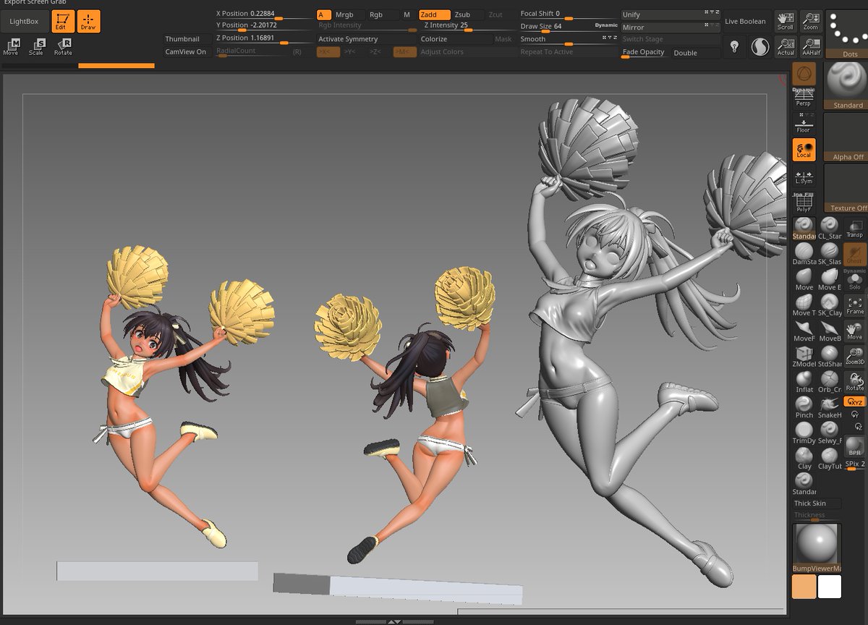Pick the orange main color swatch

[x=804, y=587]
